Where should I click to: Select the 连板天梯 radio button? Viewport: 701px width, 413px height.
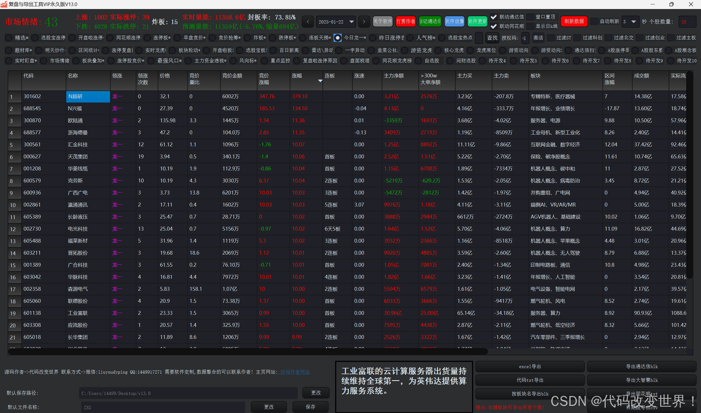303,37
